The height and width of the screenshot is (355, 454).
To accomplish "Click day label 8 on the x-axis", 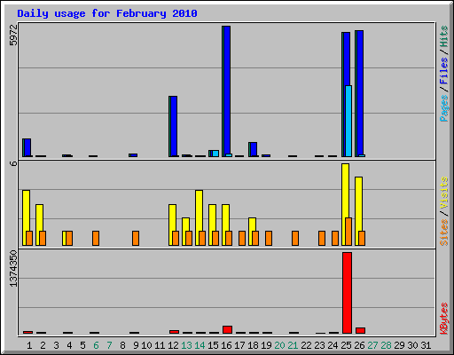I will tap(122, 345).
